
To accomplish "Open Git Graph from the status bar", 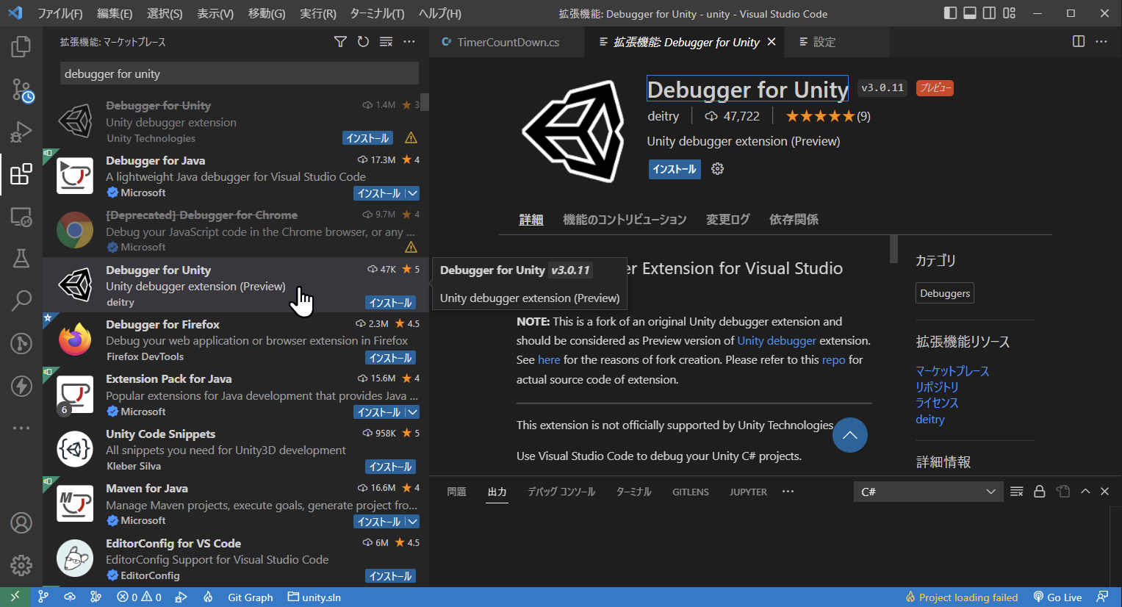I will pyautogui.click(x=250, y=597).
